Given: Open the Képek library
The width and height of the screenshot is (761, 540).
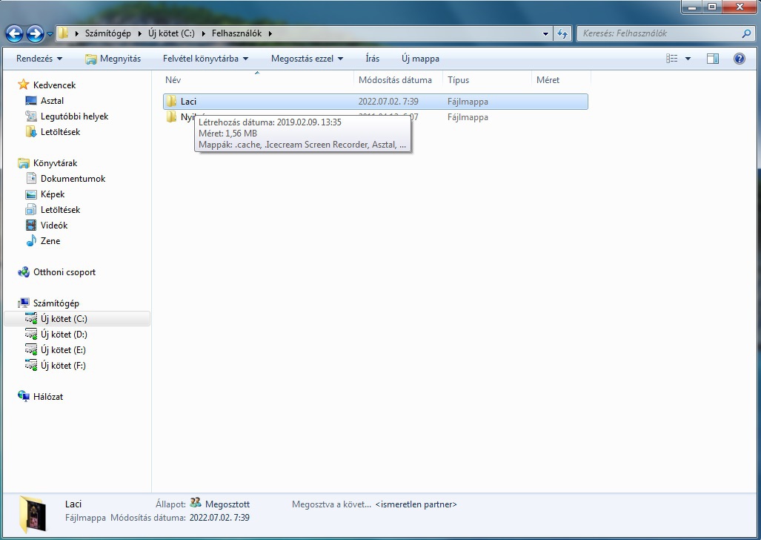Looking at the screenshot, I should click(53, 194).
